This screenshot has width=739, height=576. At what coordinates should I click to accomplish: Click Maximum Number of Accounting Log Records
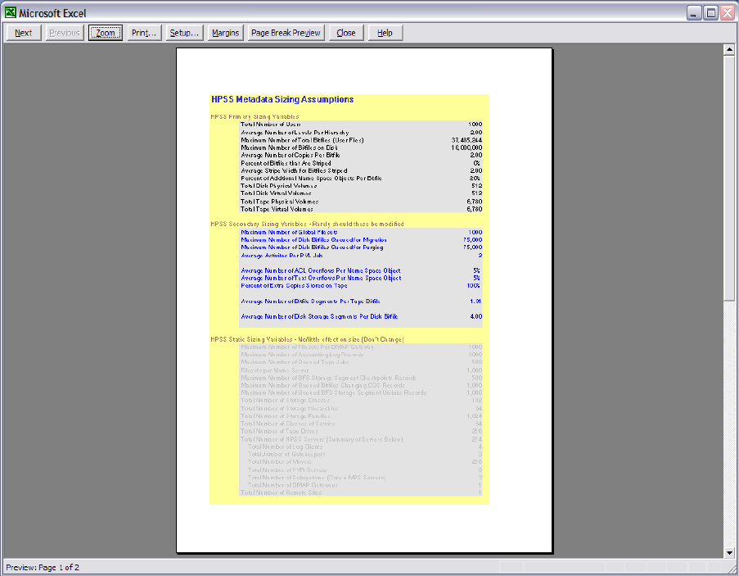click(x=302, y=355)
